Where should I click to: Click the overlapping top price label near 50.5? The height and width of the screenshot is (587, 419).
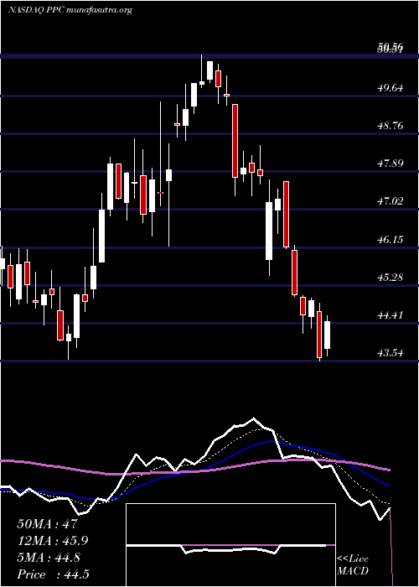pos(391,49)
